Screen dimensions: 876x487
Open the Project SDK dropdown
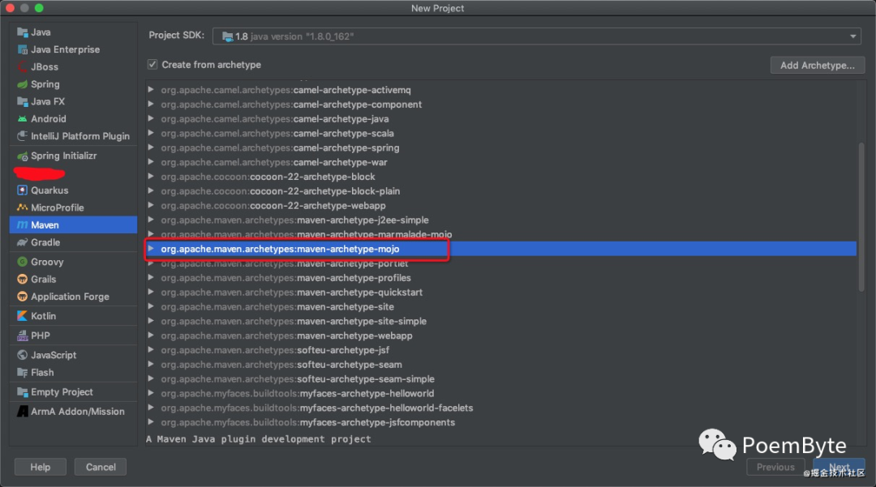pyautogui.click(x=536, y=36)
